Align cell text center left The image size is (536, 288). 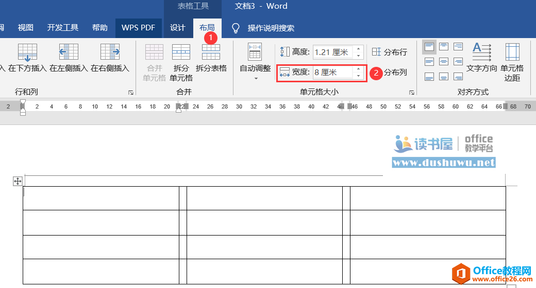[429, 61]
